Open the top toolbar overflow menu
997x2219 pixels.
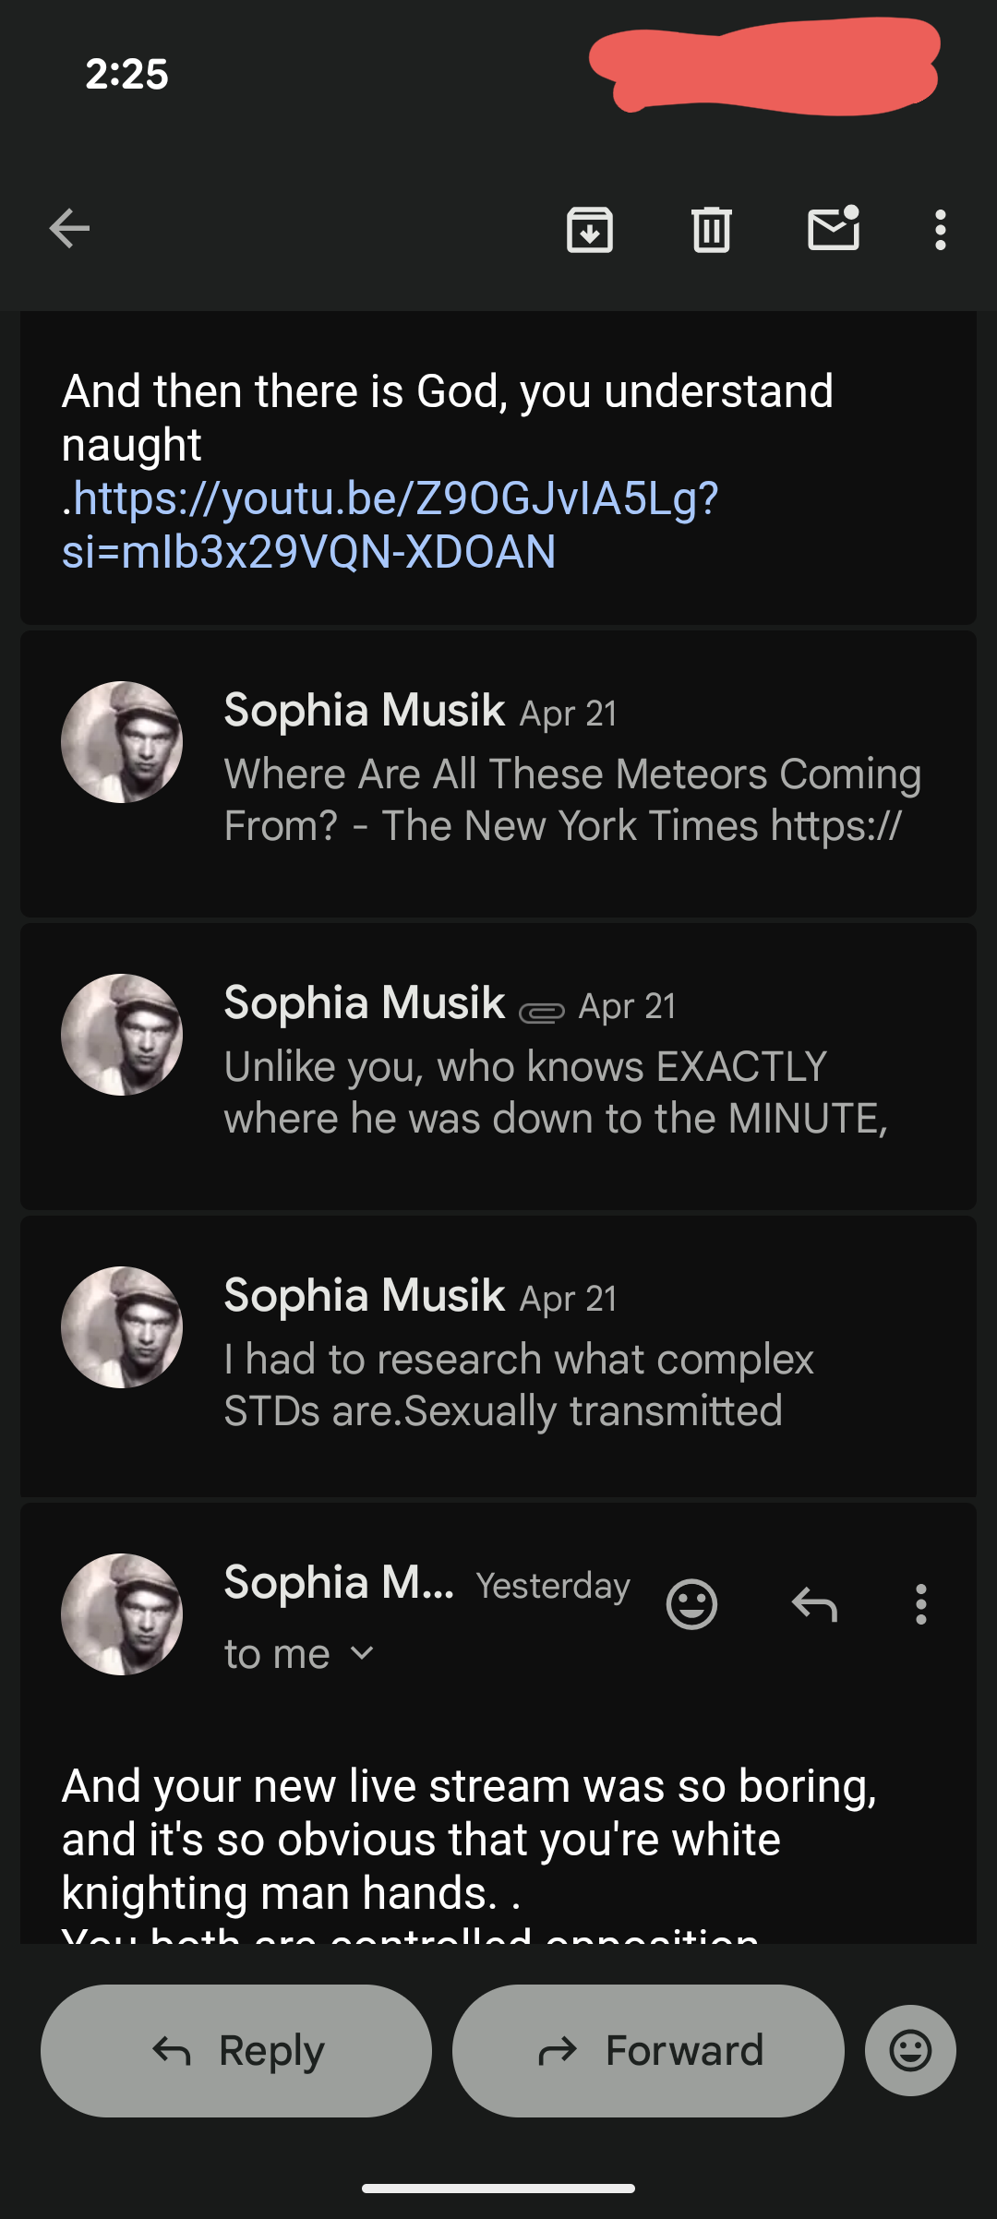tap(940, 230)
